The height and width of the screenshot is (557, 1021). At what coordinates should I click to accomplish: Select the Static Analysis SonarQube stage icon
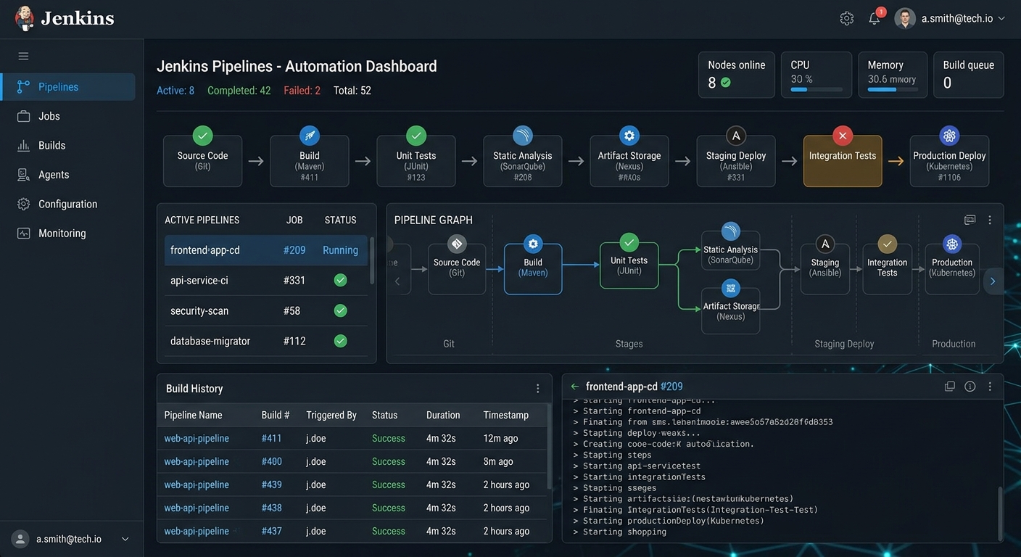[x=522, y=135]
